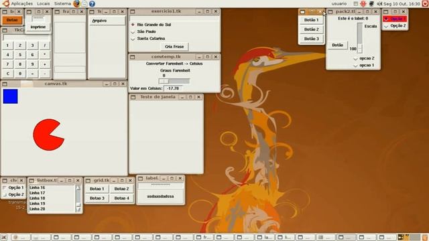Open window menu icon of label window

point(141,179)
